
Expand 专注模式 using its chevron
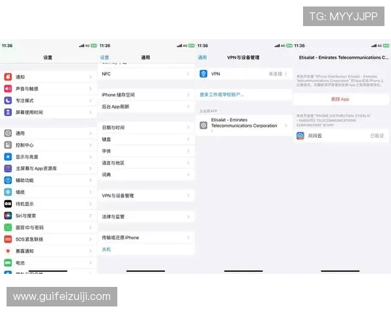coord(91,100)
